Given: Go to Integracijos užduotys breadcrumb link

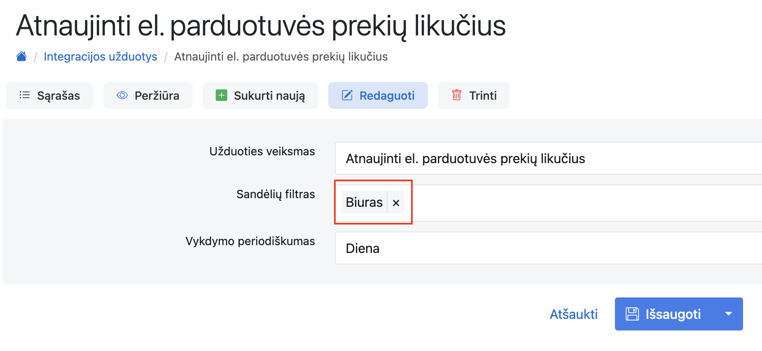Looking at the screenshot, I should (101, 56).
